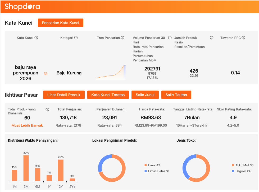Click the help icon beside Kata Kunci
The width and height of the screenshot is (259, 192).
36,38
